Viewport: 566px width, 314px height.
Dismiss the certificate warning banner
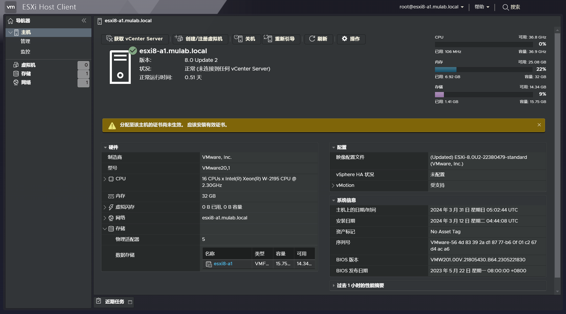(x=539, y=125)
